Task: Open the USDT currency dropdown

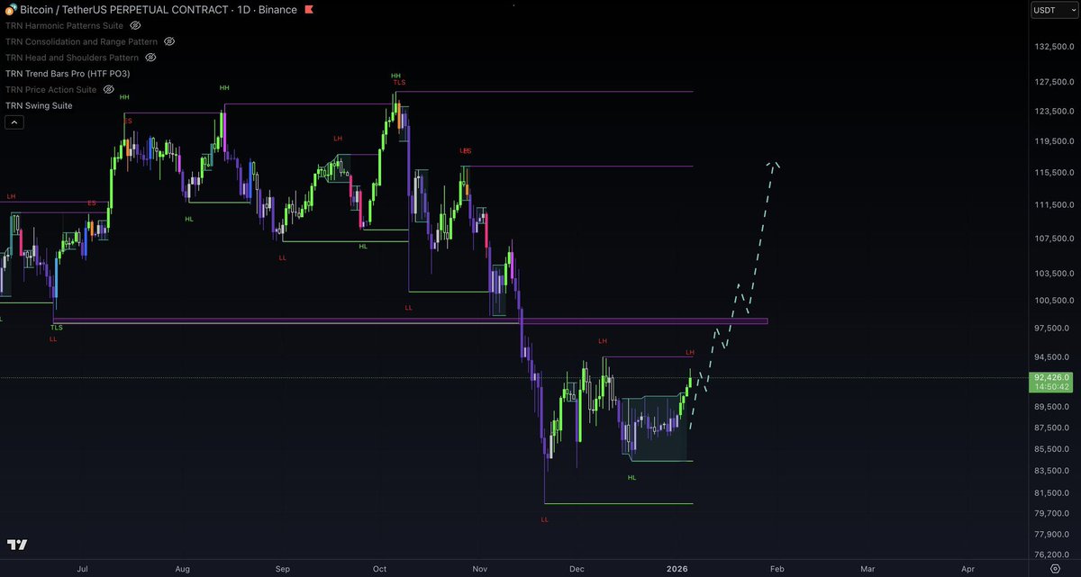Action: pyautogui.click(x=1055, y=11)
